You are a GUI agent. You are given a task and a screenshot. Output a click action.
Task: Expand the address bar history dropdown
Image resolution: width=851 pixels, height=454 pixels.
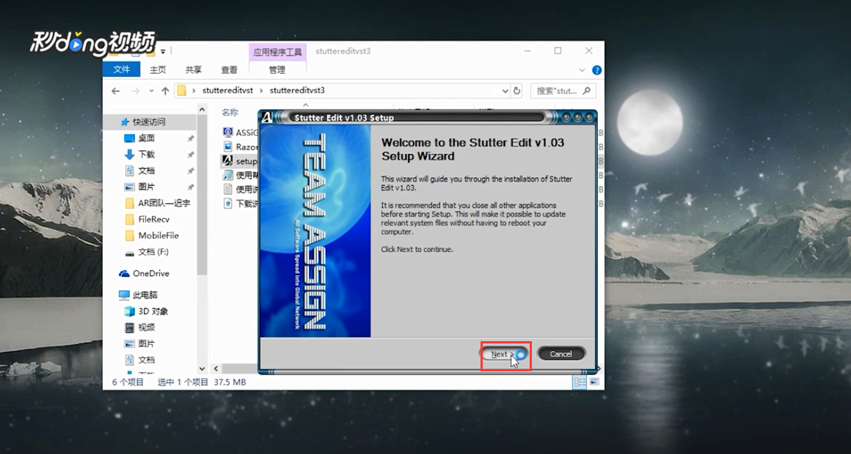pos(505,91)
